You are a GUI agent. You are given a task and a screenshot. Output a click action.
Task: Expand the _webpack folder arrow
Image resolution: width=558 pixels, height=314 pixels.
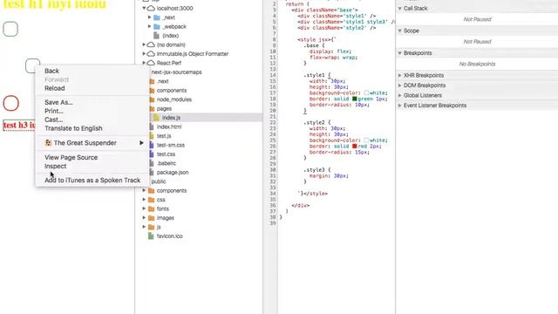(x=149, y=27)
